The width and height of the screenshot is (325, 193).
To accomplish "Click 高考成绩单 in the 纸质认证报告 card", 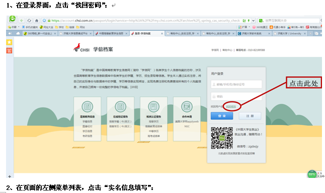I will [153, 136].
